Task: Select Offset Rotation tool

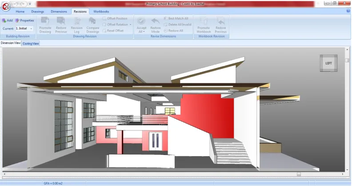Action: 115,24
